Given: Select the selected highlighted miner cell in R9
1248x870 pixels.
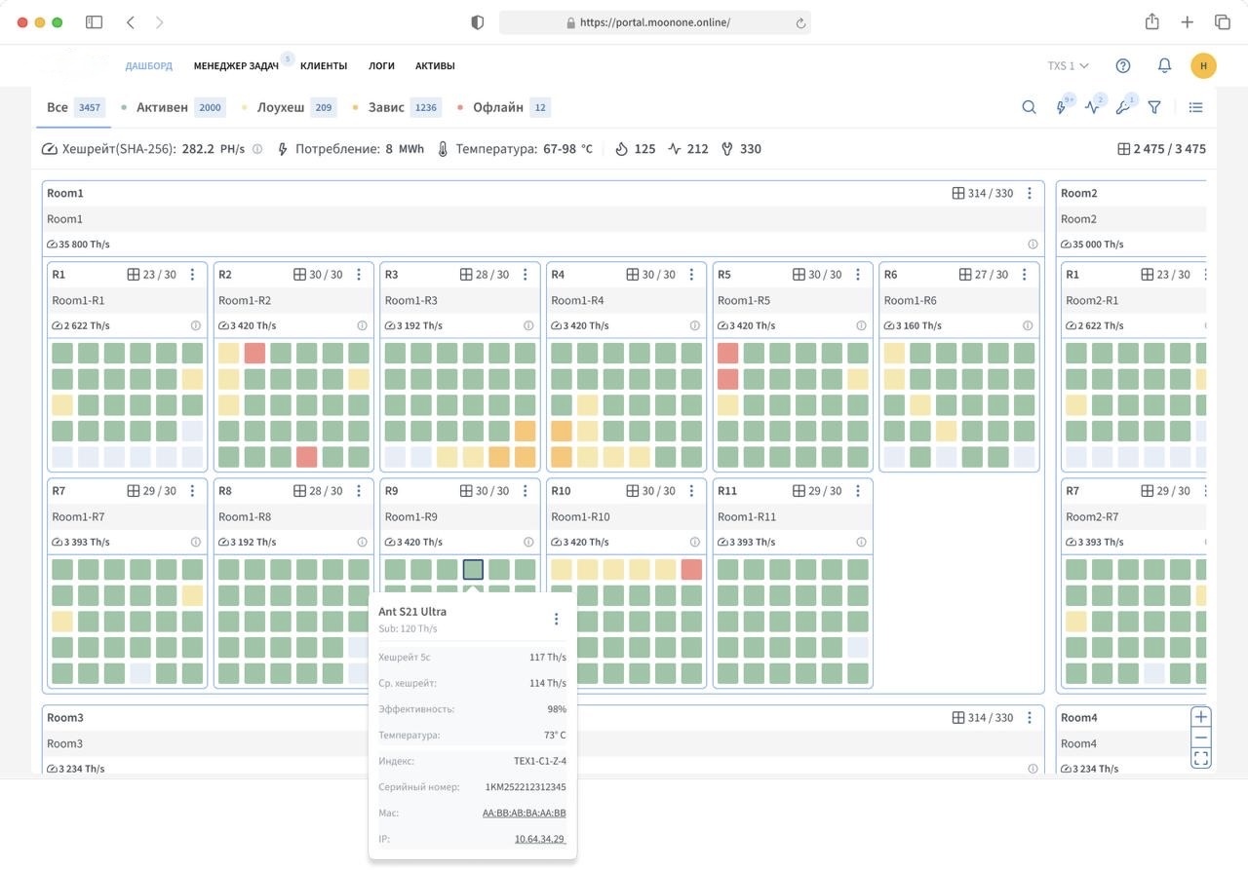Looking at the screenshot, I should 473,569.
